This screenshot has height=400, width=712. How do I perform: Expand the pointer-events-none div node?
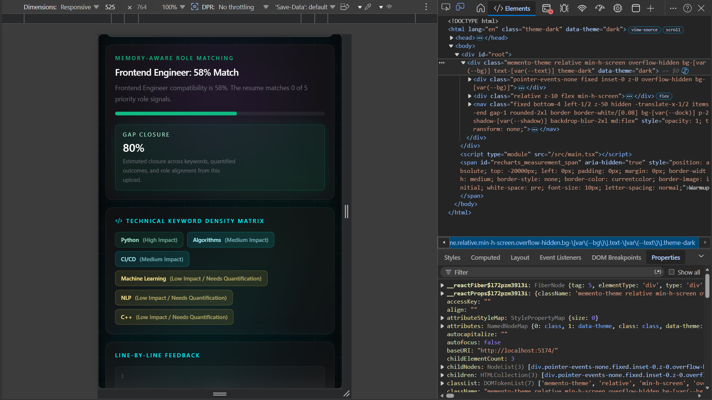click(x=470, y=79)
